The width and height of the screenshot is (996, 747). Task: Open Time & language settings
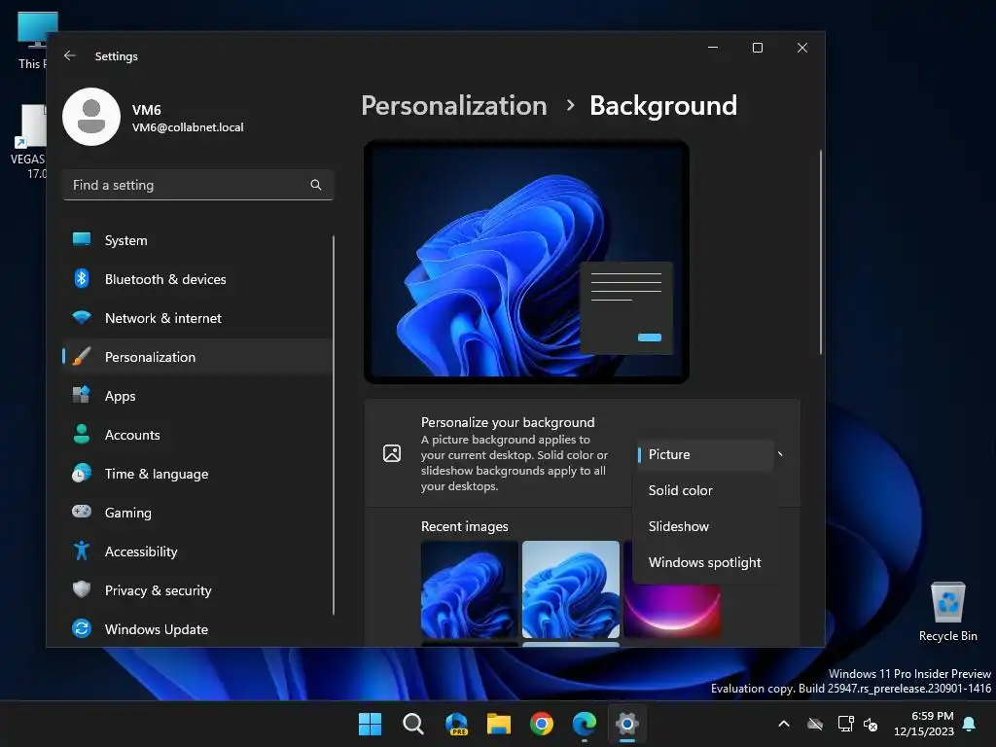(x=196, y=474)
